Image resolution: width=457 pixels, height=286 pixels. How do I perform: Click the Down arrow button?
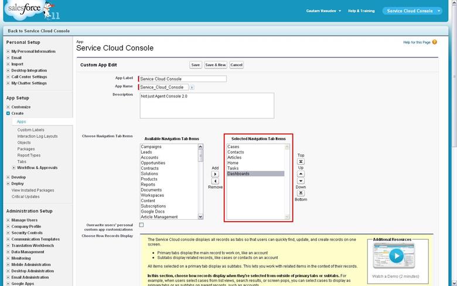coord(301,181)
